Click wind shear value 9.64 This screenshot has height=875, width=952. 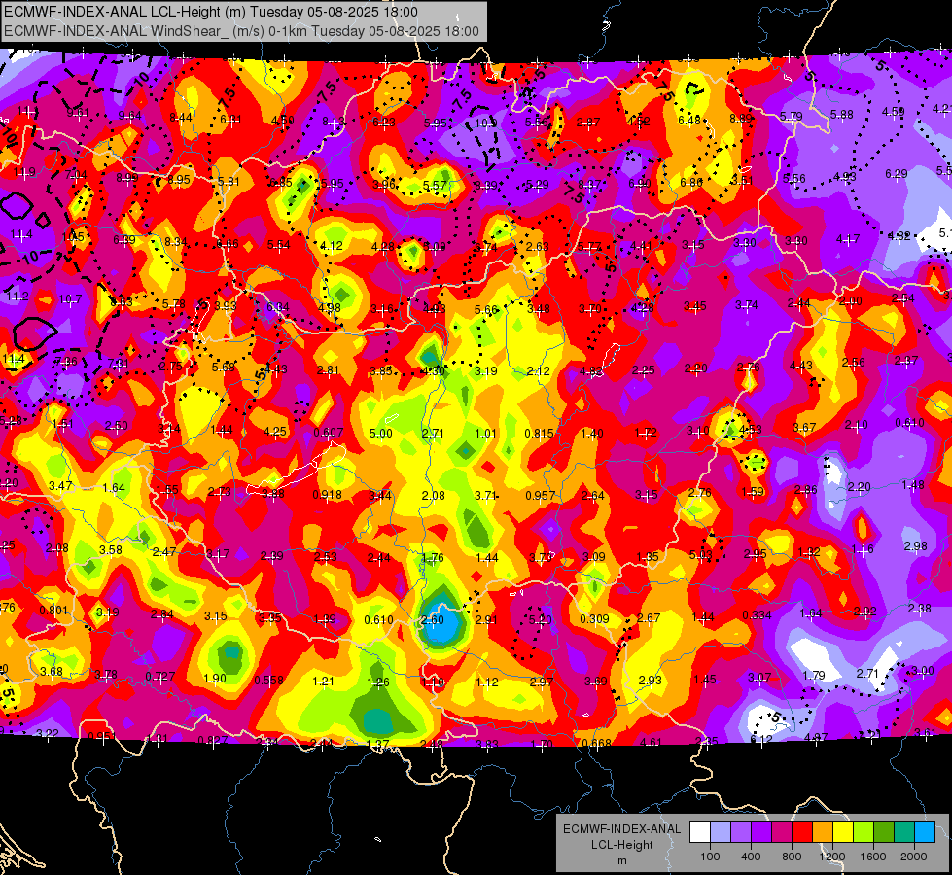point(130,116)
